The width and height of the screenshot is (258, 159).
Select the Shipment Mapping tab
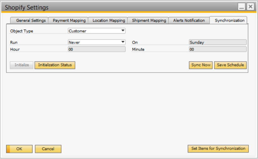[149, 20]
